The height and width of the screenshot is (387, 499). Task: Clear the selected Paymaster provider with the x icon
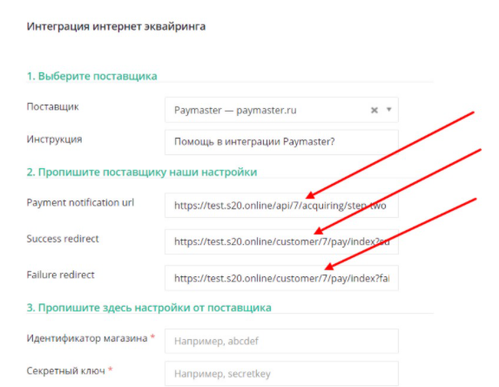point(374,110)
